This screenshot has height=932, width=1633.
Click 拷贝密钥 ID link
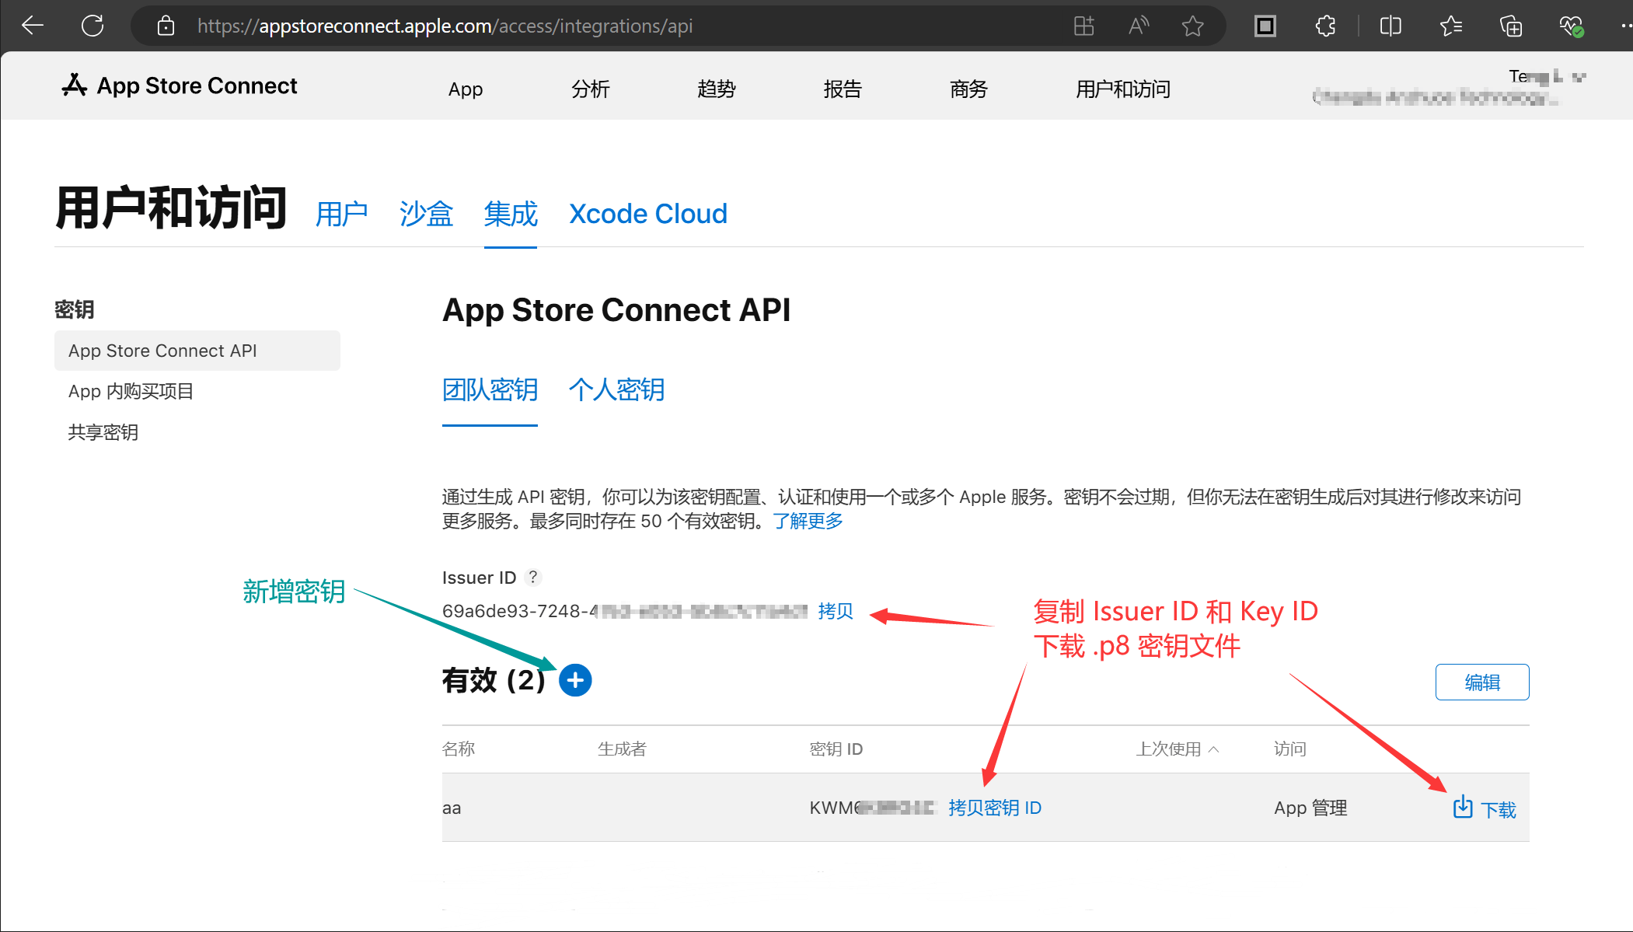994,808
